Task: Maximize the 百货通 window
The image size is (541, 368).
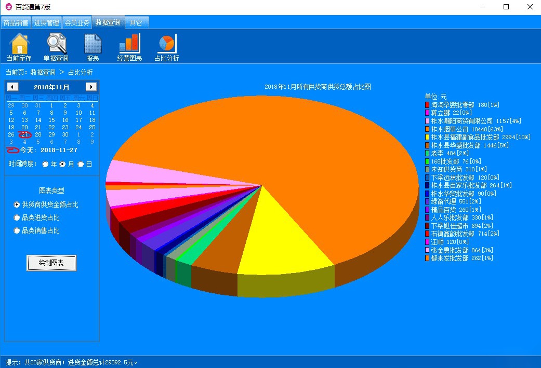Action: tap(506, 7)
